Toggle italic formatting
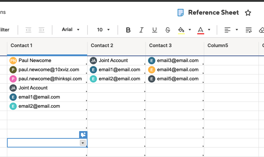 click(141, 30)
